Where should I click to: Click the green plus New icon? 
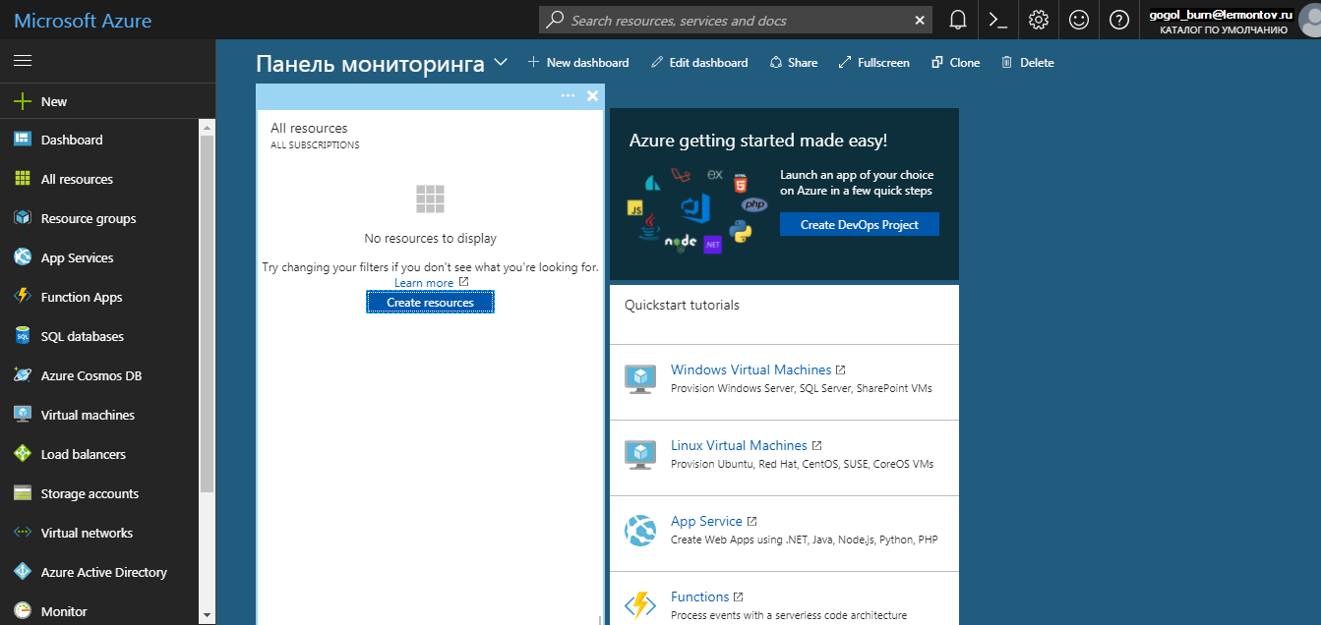point(23,101)
